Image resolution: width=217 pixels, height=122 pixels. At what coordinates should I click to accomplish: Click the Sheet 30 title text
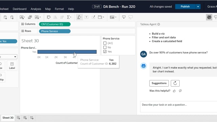tap(30, 41)
